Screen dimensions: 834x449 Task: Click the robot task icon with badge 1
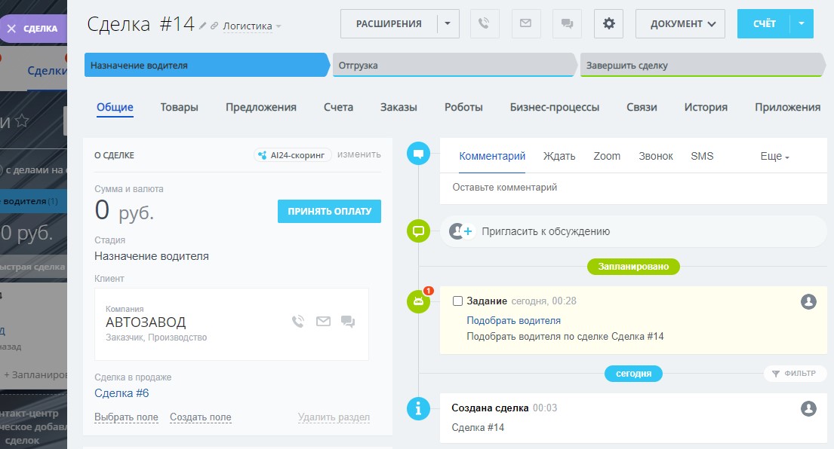[419, 301]
